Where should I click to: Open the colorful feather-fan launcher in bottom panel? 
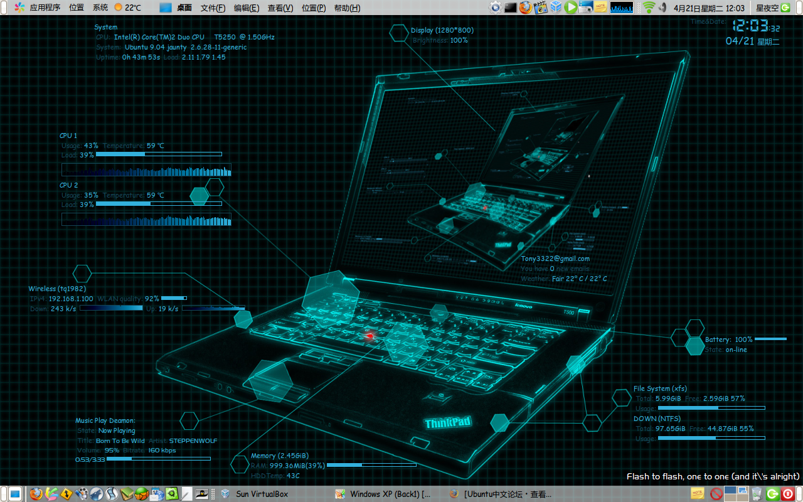[x=51, y=494]
